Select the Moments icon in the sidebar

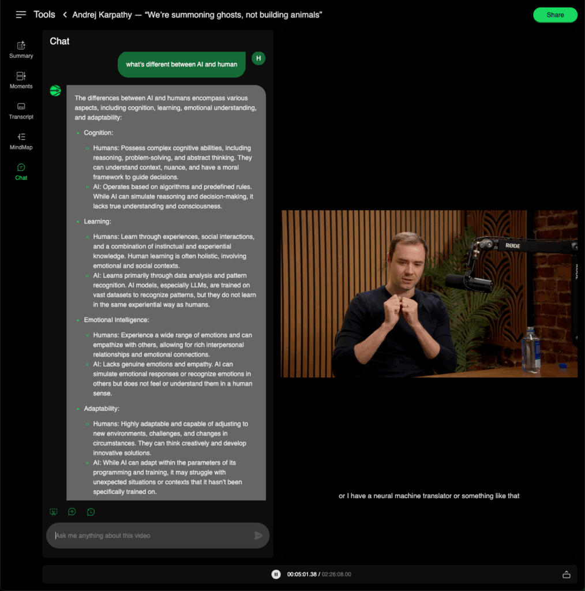[x=21, y=80]
